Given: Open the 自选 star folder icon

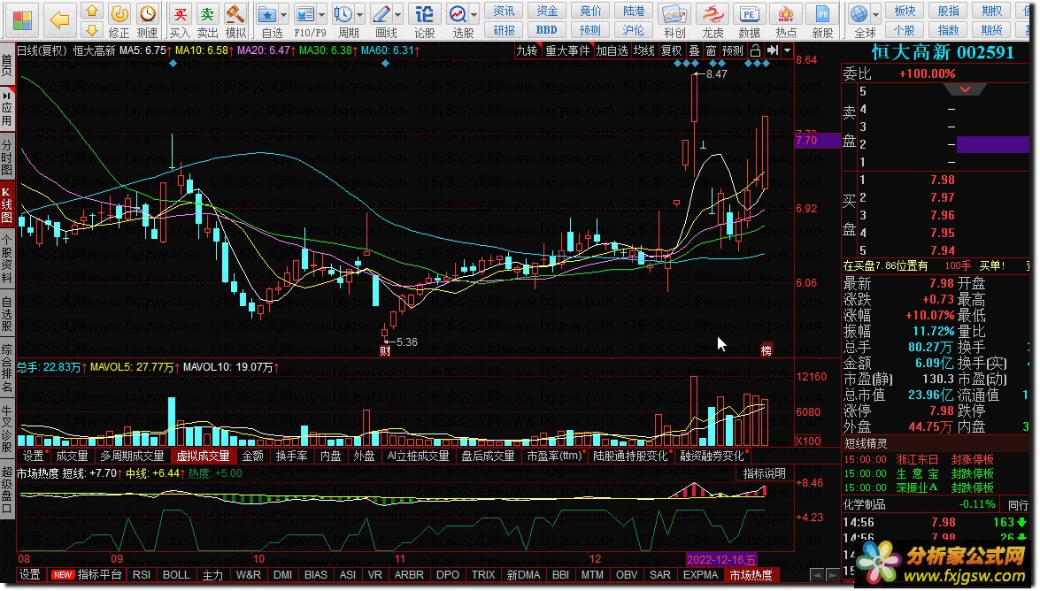Looking at the screenshot, I should coord(266,14).
